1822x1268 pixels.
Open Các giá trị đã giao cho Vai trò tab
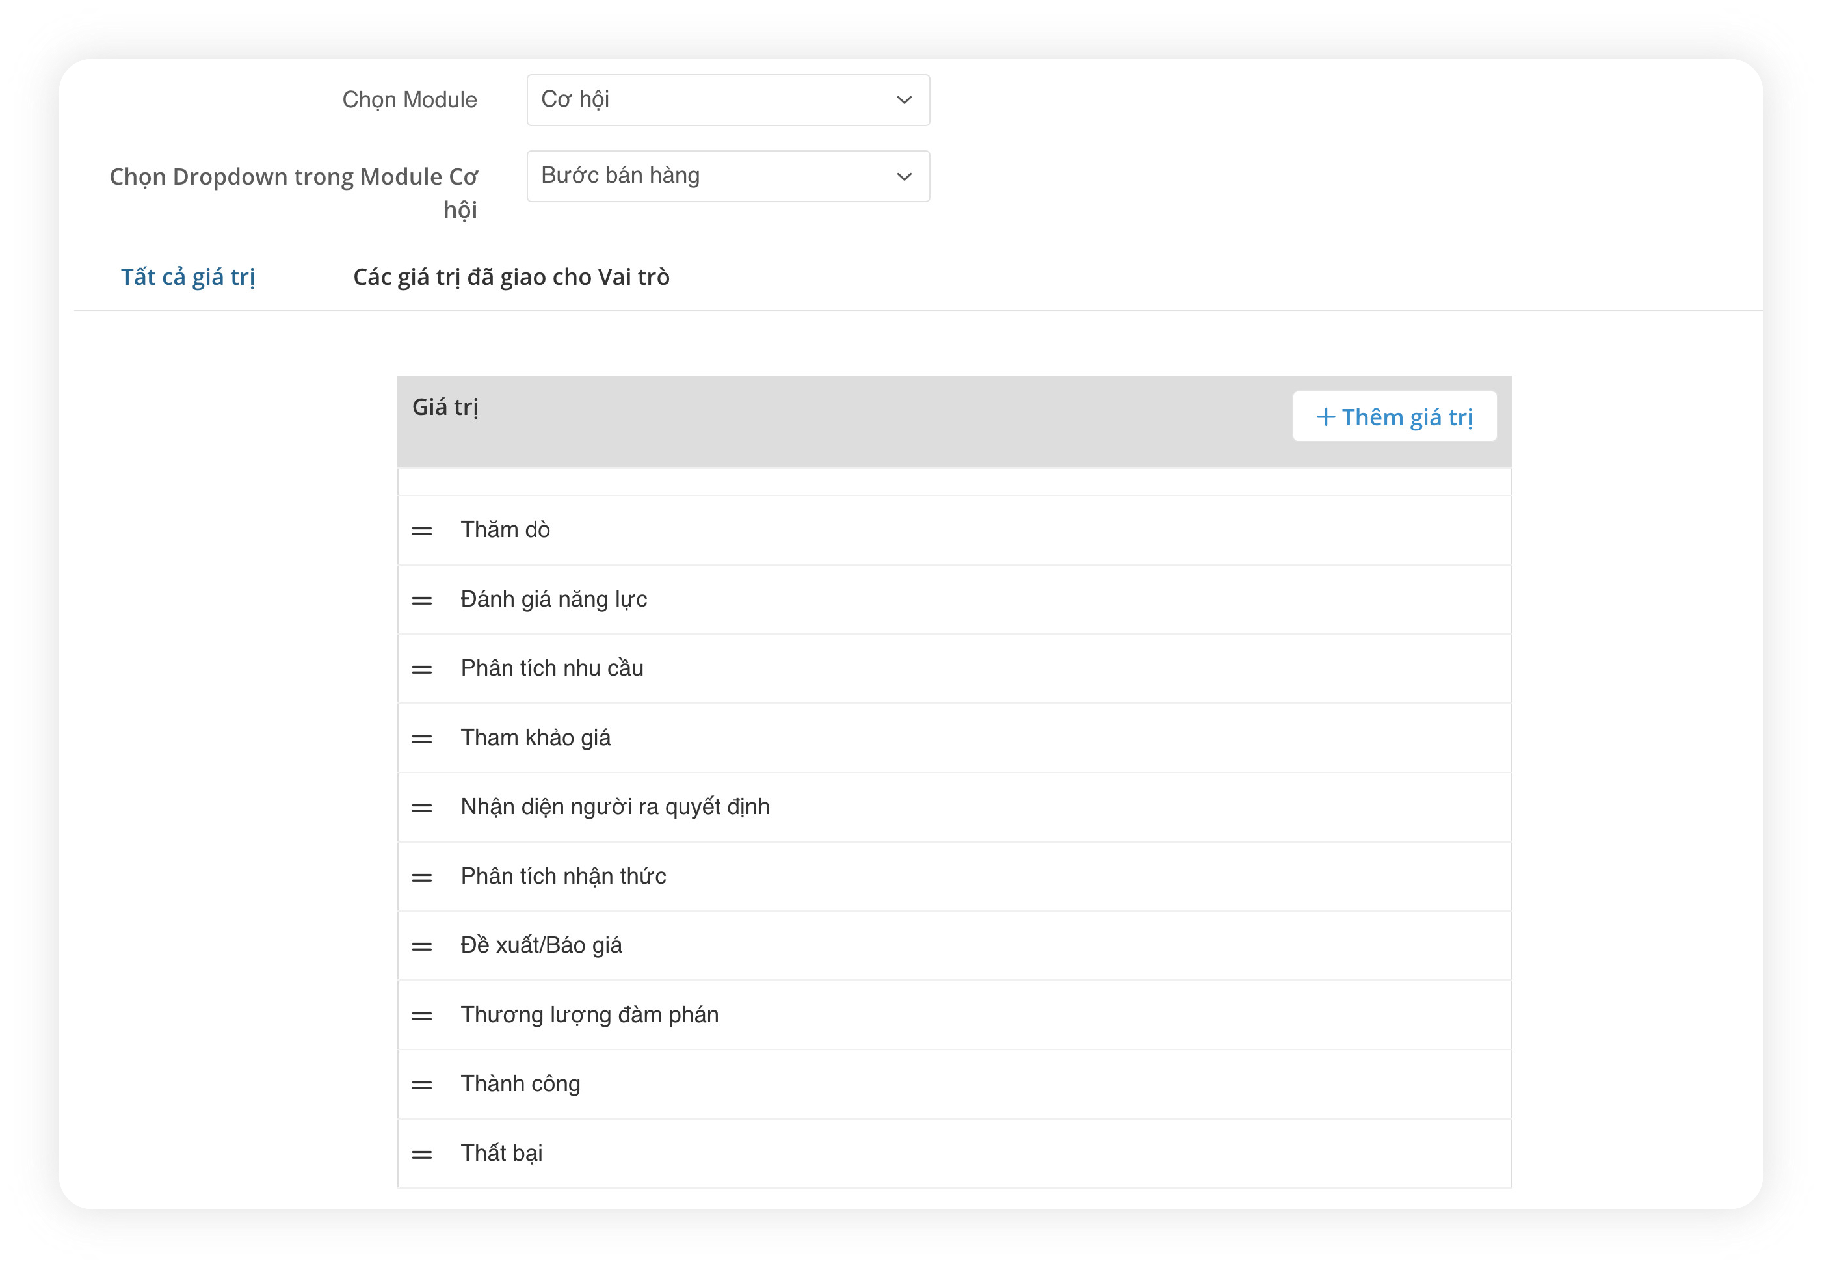click(x=511, y=277)
